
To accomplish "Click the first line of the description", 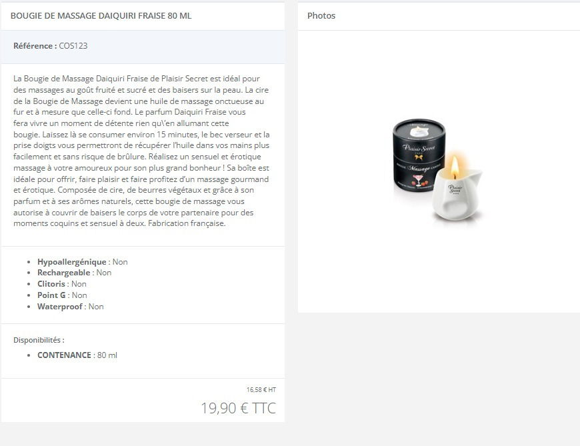I will coord(137,79).
